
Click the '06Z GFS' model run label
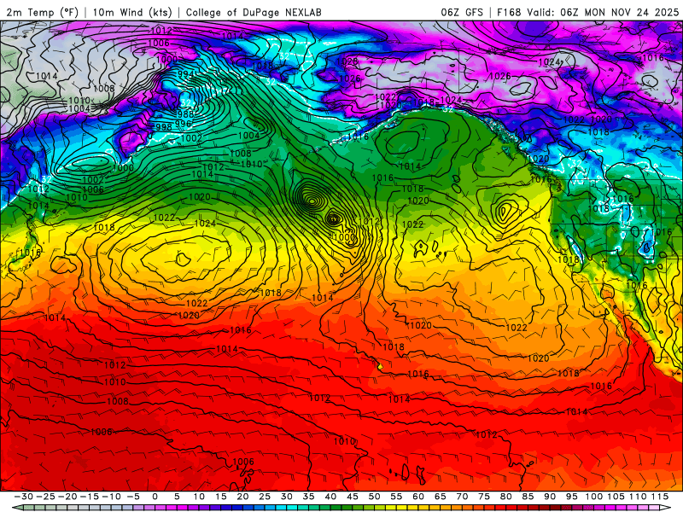tap(462, 12)
